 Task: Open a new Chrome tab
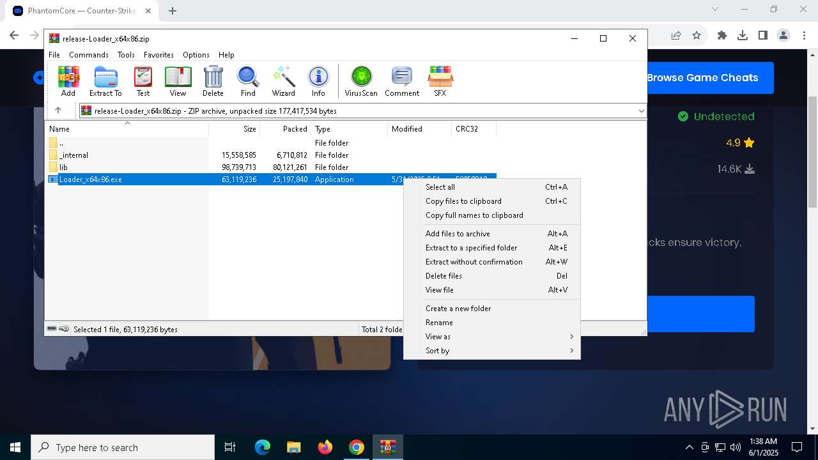tap(173, 11)
